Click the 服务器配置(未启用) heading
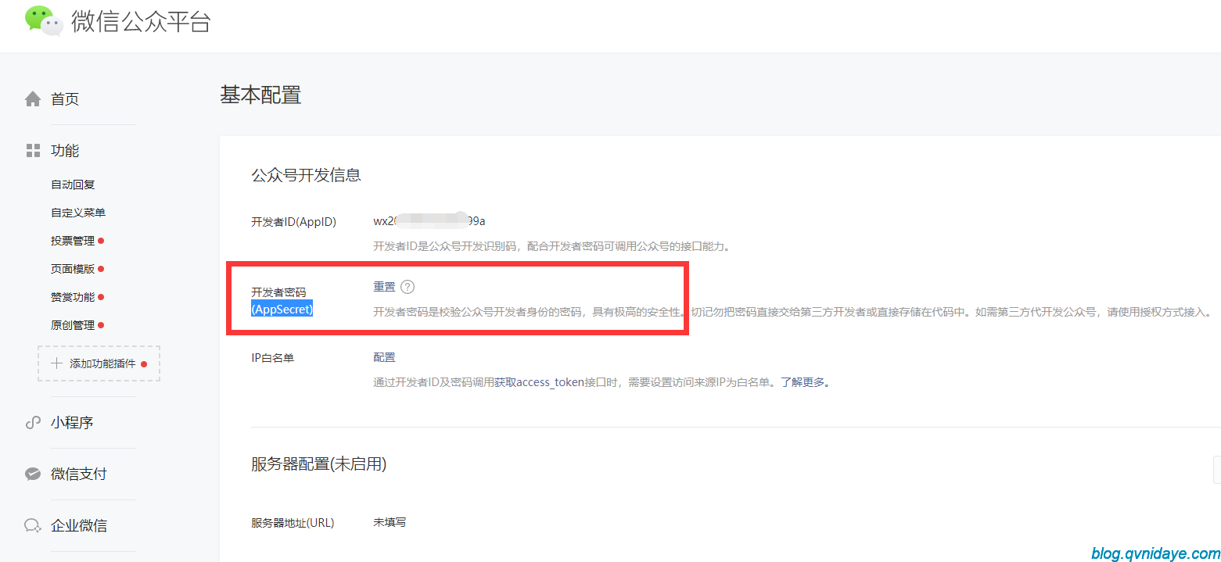The height and width of the screenshot is (562, 1221). coord(318,464)
